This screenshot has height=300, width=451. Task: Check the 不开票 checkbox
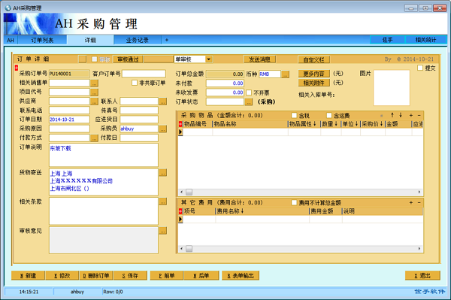click(x=249, y=92)
